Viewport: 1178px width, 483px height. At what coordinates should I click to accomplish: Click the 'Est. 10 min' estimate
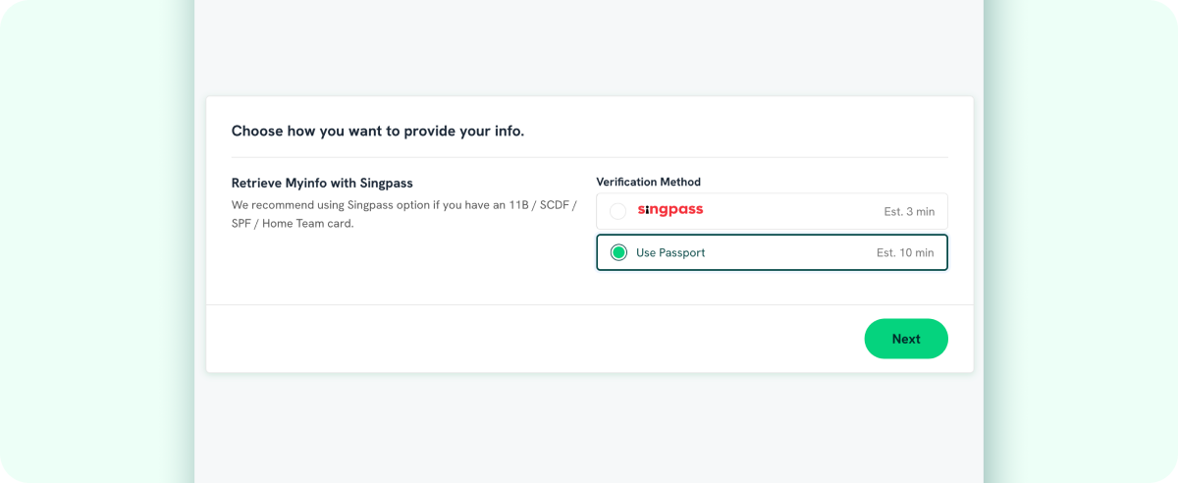[905, 252]
